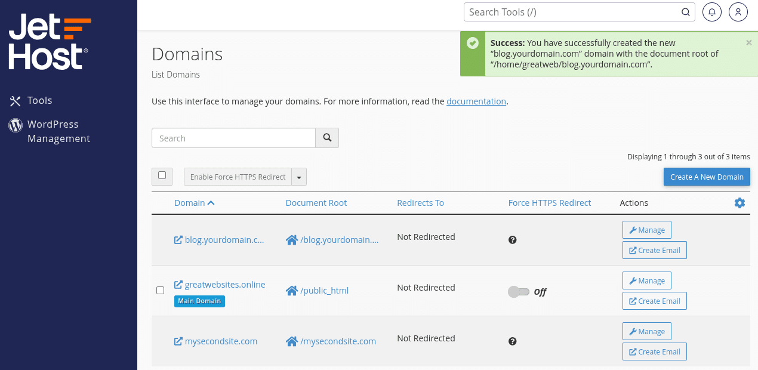The width and height of the screenshot is (758, 370).
Task: Sort by Force HTTPS Redirect column
Action: coord(550,203)
